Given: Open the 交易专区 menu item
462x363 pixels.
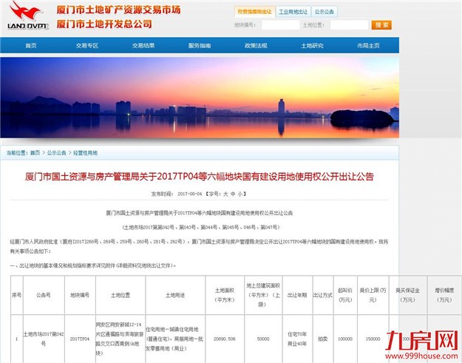Looking at the screenshot, I should click(87, 46).
